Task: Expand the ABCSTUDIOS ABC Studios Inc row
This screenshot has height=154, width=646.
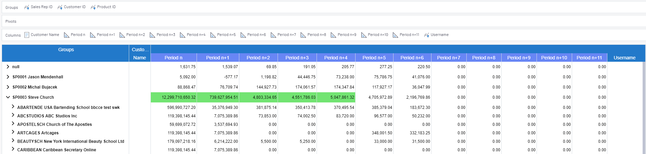Action: [x=13, y=115]
